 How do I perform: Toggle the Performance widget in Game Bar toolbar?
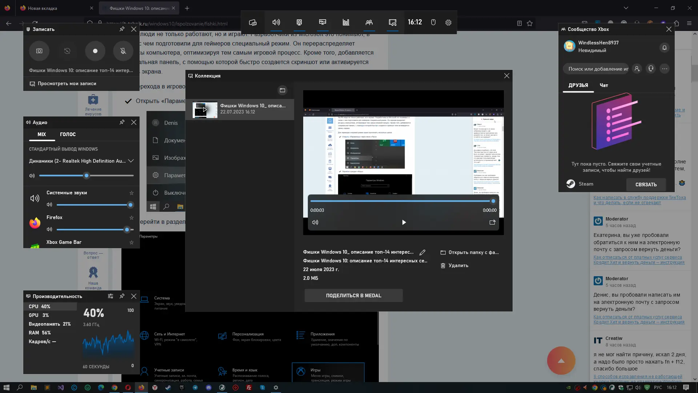322,23
